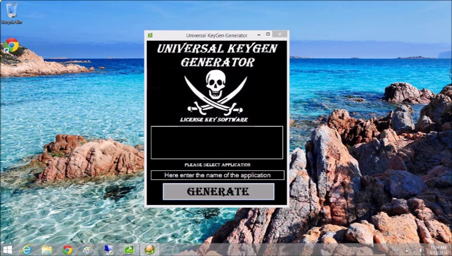Click the 'LICENSE KEY SOFTWARE' caption
Screen dimensions: 452x256
(x=214, y=120)
